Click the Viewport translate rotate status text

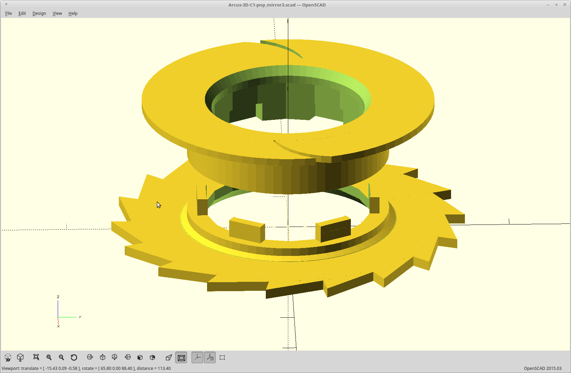[x=86, y=368]
